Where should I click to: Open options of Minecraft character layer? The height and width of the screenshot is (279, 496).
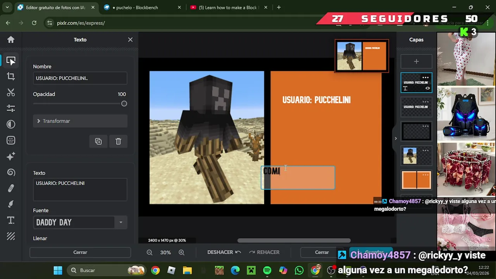(425, 151)
